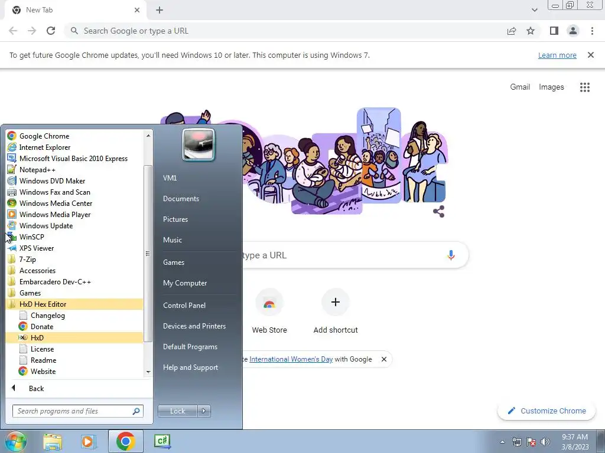The height and width of the screenshot is (453, 605).
Task: Open the shutdown options arrow next to Lock
Action: 204,411
